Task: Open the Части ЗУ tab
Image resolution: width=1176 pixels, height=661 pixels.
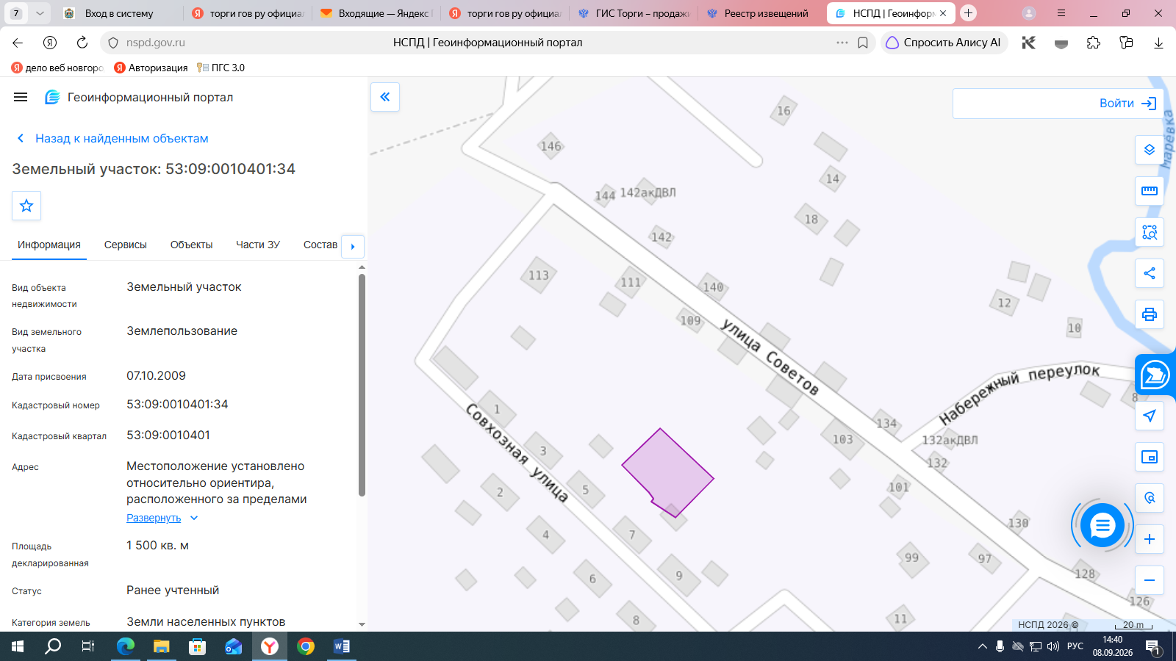Action: click(258, 245)
